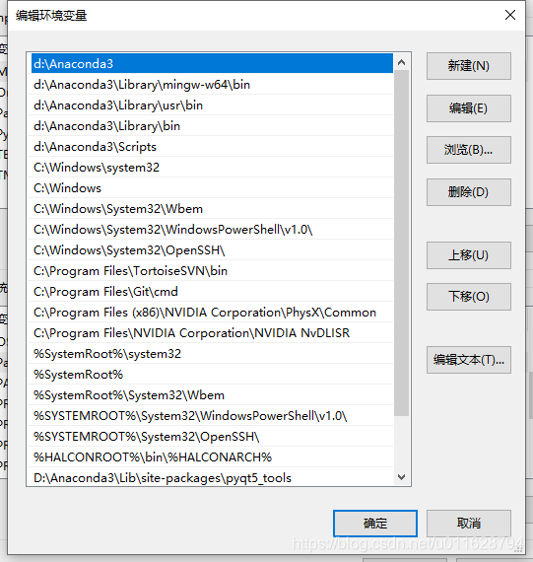This screenshot has height=562, width=533.
Task: Select C:\Windows\System32\WindowsPowerShell\v1.0\ entry
Action: [212, 230]
